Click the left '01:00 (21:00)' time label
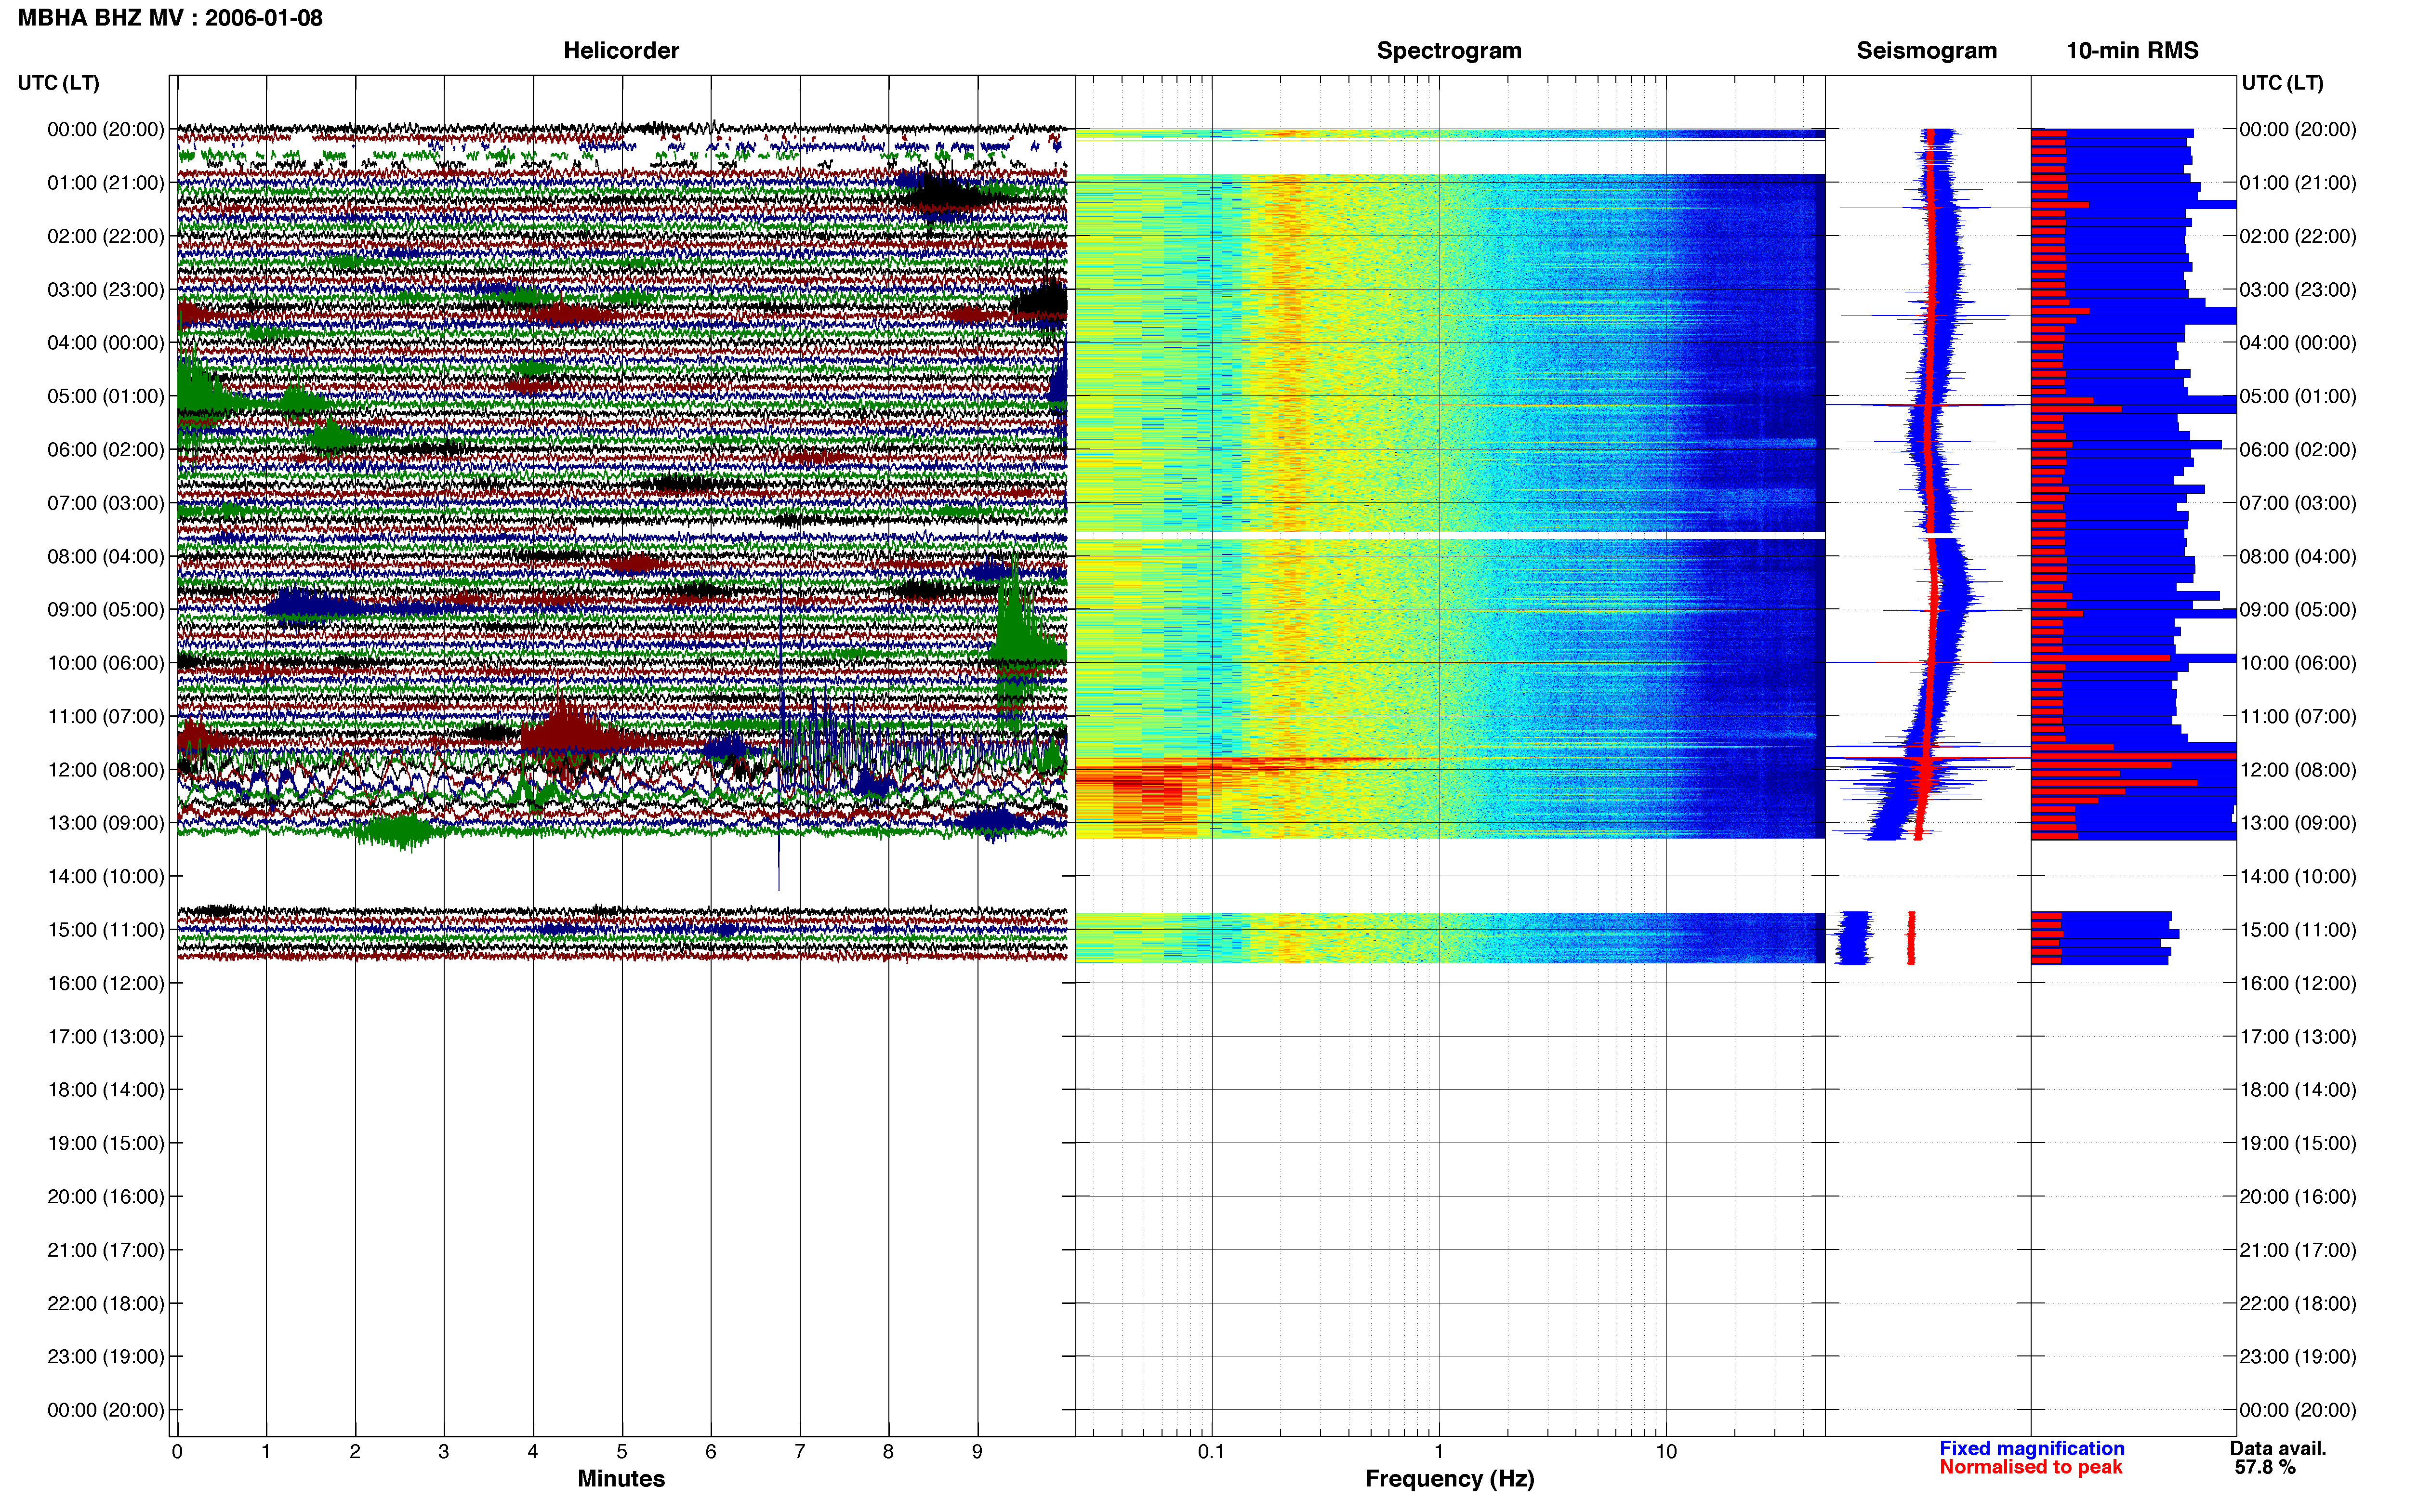The width and height of the screenshot is (2418, 1512). (106, 183)
